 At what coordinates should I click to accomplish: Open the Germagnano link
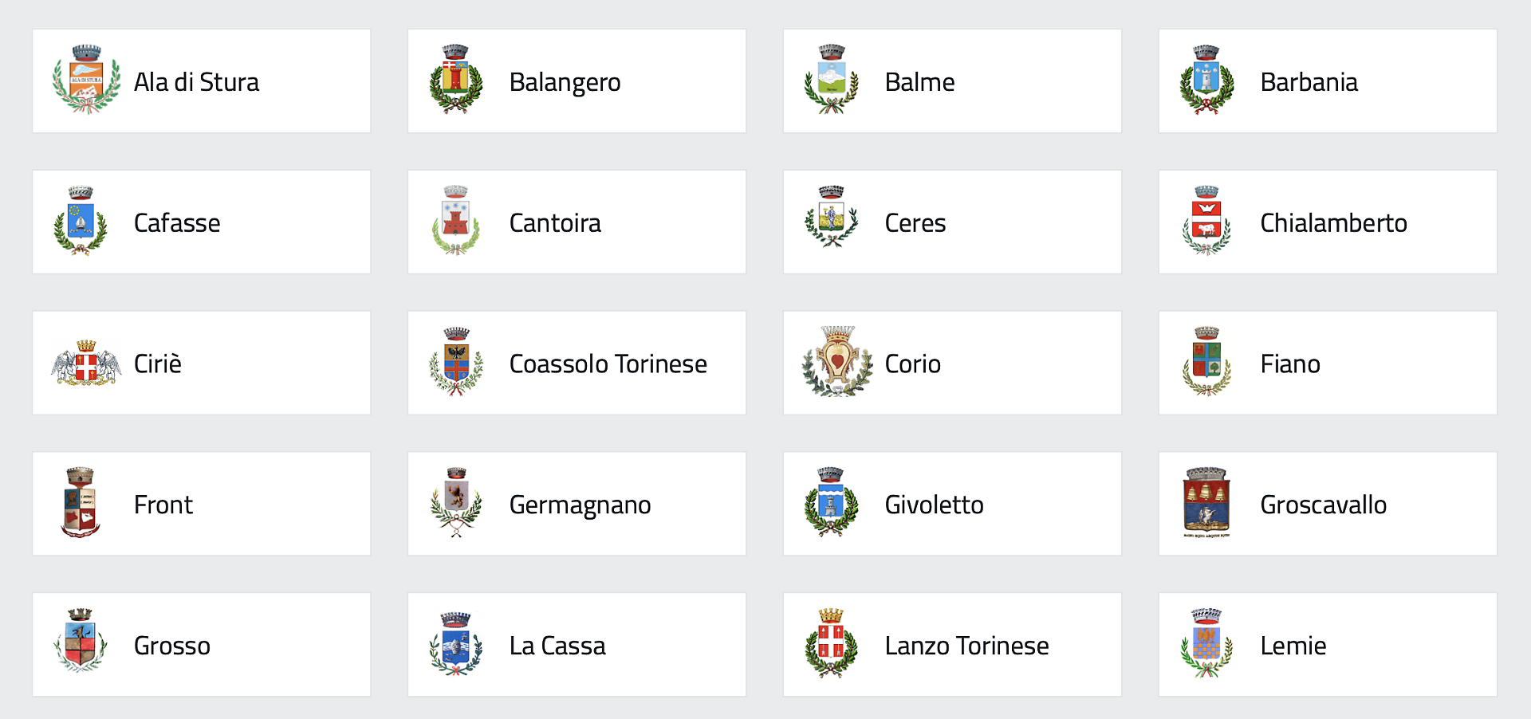point(577,504)
